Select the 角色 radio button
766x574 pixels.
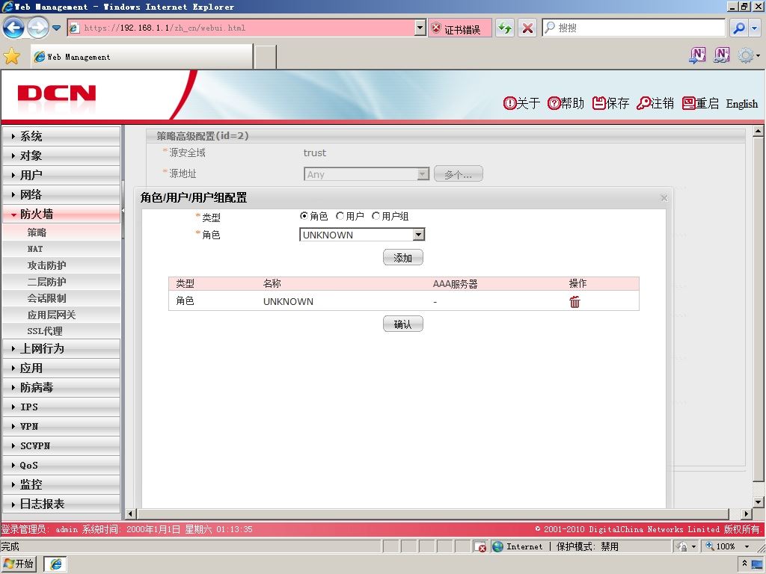(304, 216)
